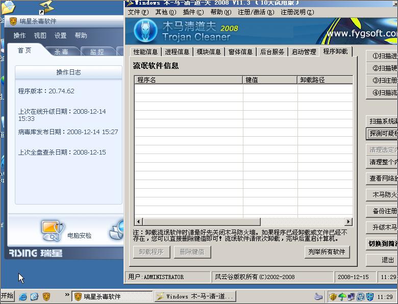Click the 开始 Start button
Screen dimensions: 398x304
pos(7,296)
